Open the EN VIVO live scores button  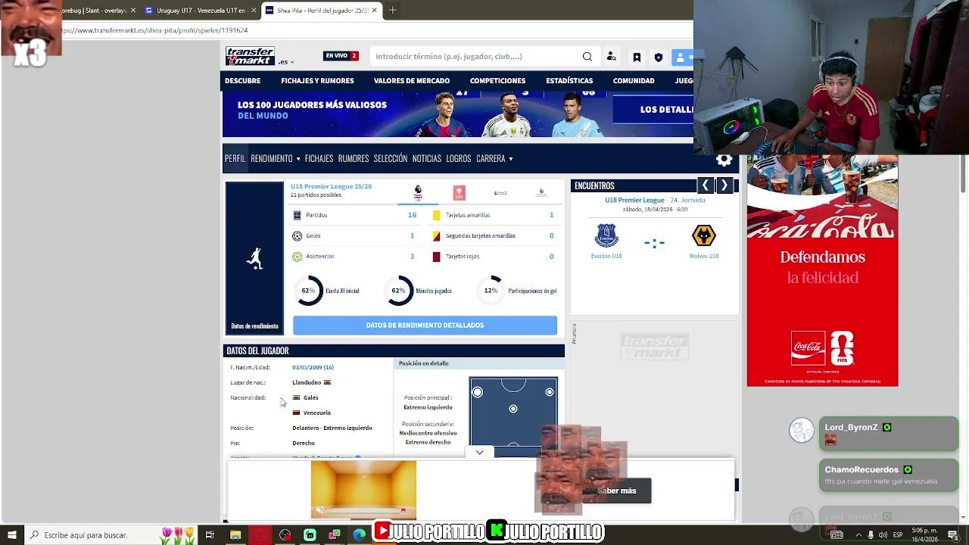pyautogui.click(x=341, y=56)
